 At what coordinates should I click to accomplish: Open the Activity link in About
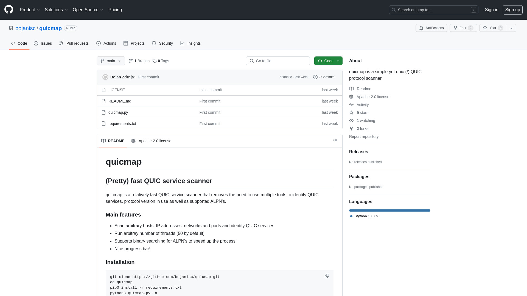pyautogui.click(x=359, y=105)
